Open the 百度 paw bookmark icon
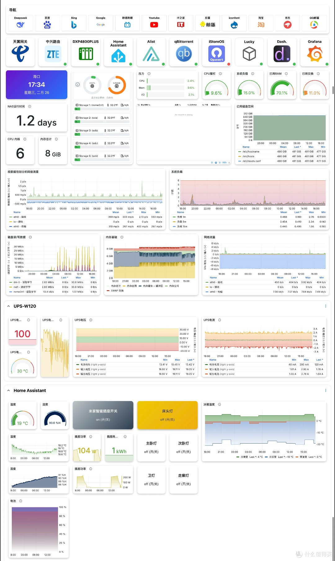The width and height of the screenshot is (335, 561). [47, 25]
